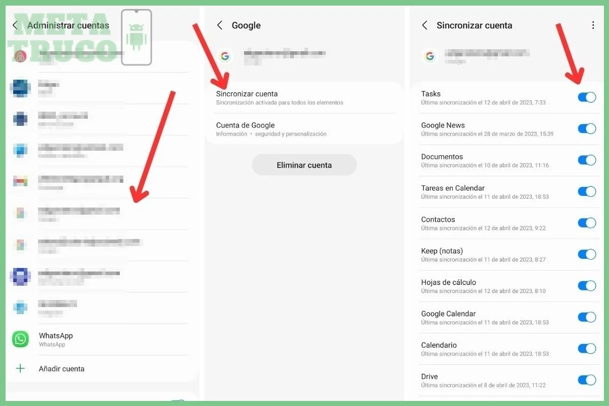
Task: Turn off Calendario sync
Action: (x=587, y=349)
